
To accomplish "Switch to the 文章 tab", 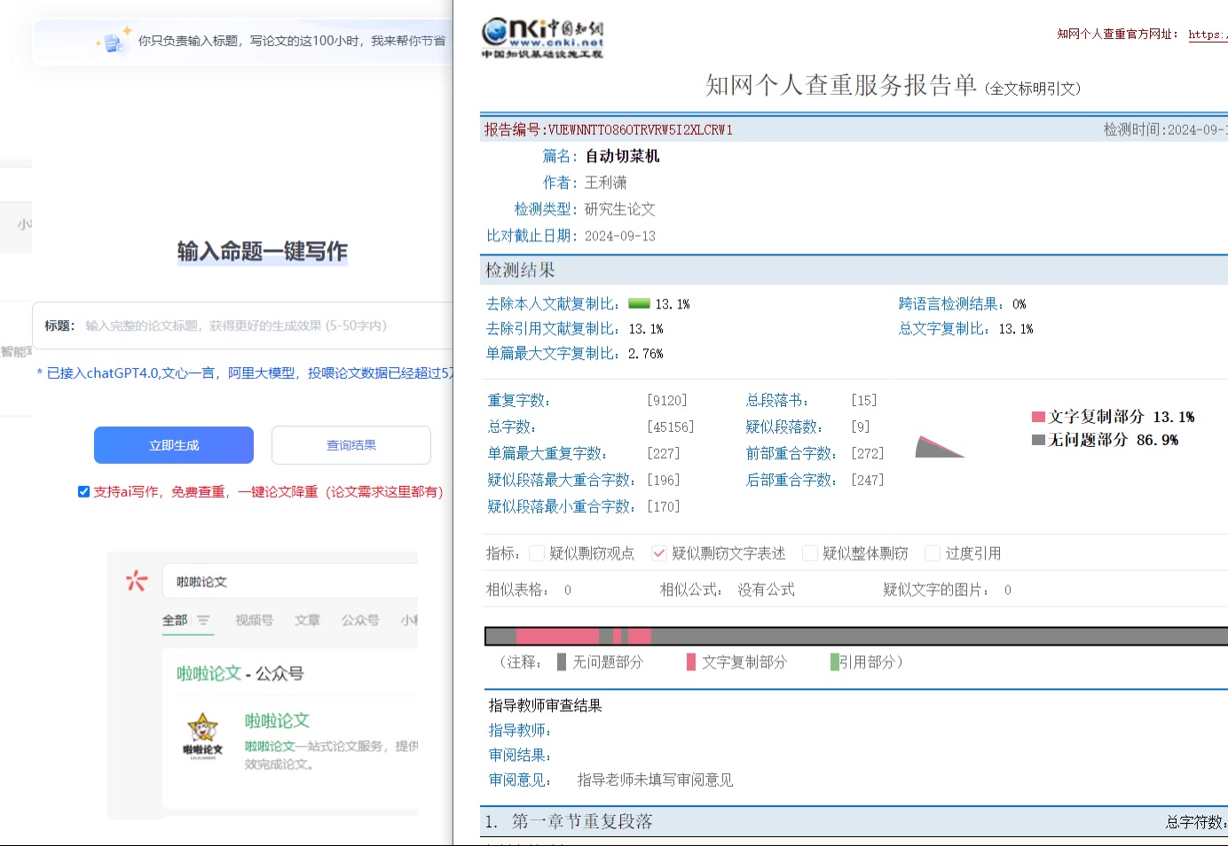I will [307, 620].
